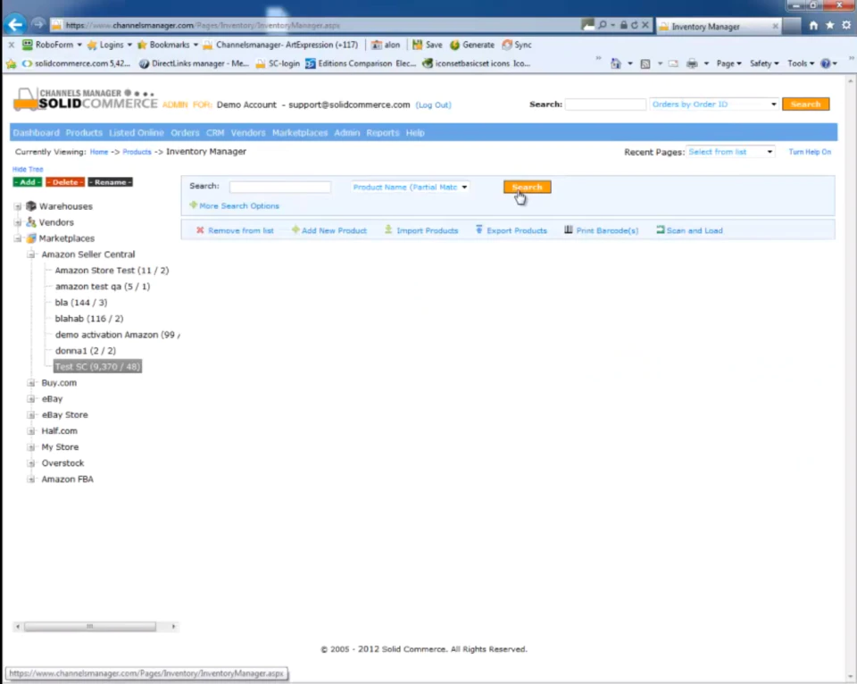Click the red Delete button

pyautogui.click(x=65, y=182)
